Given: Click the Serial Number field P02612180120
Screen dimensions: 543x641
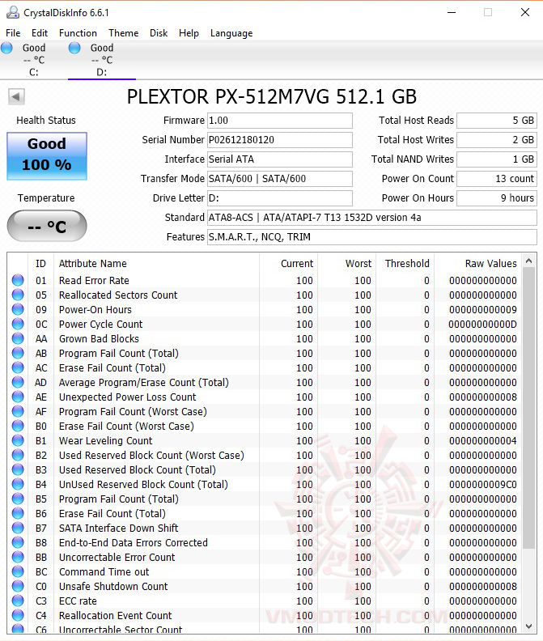Looking at the screenshot, I should point(280,140).
